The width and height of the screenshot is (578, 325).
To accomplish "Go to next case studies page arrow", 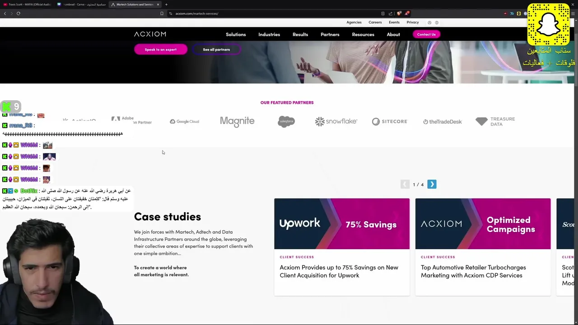I will click(x=432, y=184).
